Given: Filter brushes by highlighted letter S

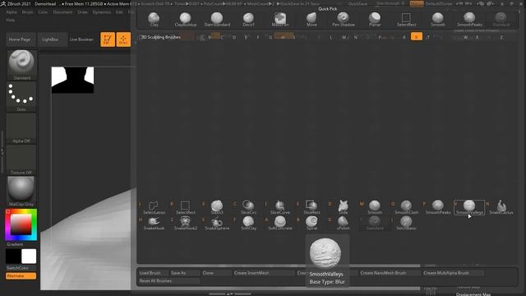Looking at the screenshot, I should point(417,37).
